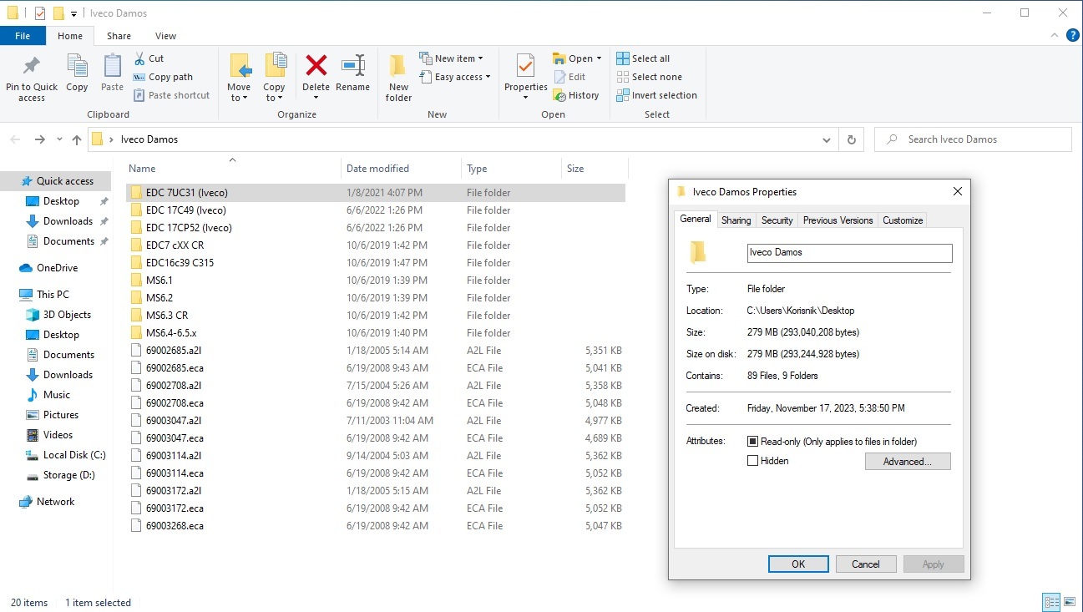
Task: Select the MS6.3 CR folder
Action: (375, 316)
